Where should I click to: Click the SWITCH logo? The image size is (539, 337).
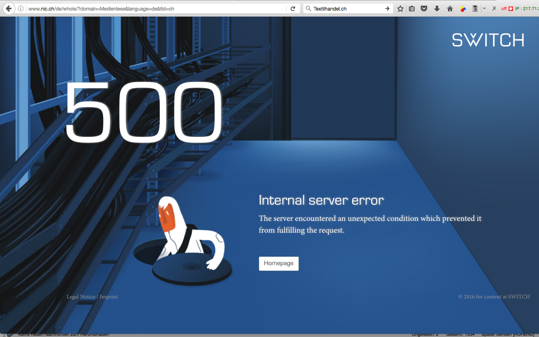pos(488,40)
